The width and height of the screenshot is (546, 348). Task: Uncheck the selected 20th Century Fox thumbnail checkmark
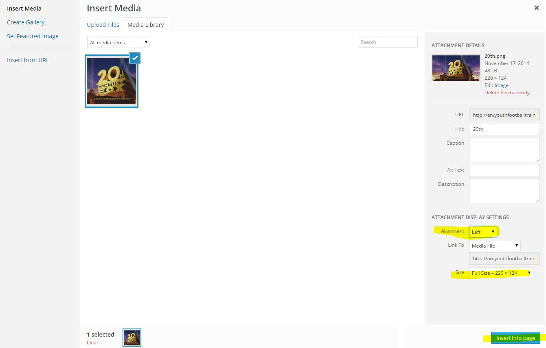[x=135, y=58]
